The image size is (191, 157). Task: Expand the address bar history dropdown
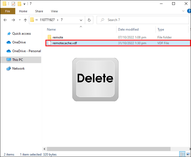81,20
